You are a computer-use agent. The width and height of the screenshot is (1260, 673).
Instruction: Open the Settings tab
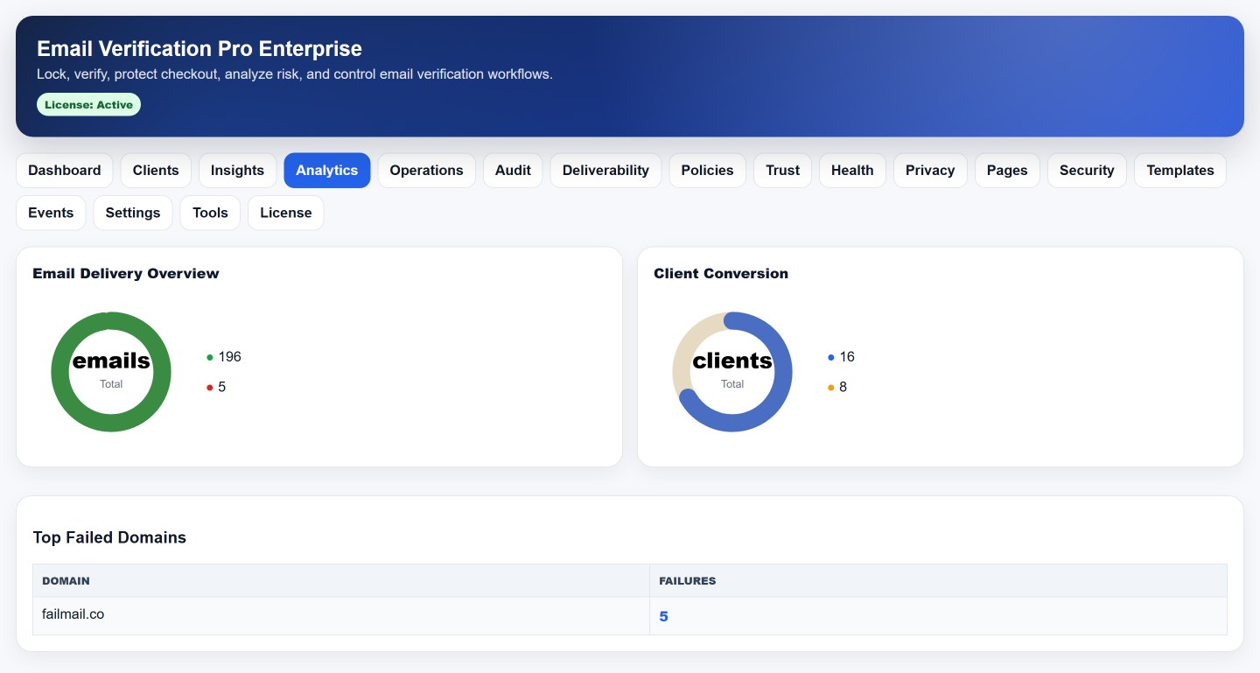point(133,213)
